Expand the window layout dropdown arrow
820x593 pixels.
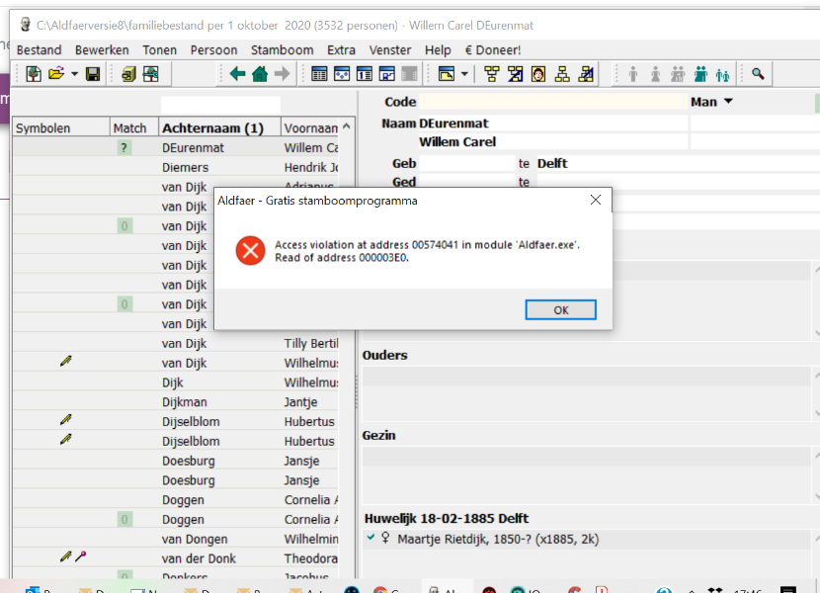coord(463,74)
